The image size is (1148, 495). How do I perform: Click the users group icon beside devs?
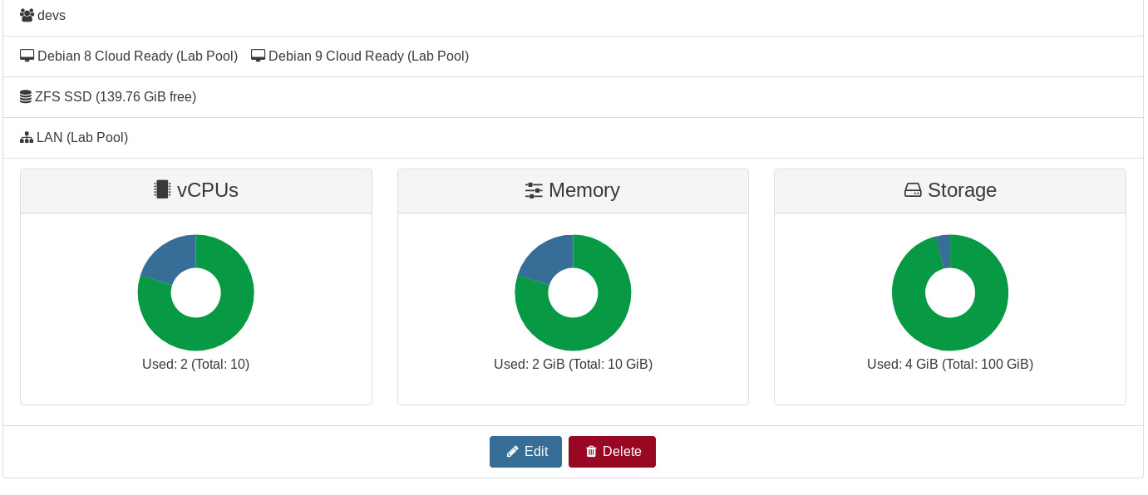click(27, 15)
